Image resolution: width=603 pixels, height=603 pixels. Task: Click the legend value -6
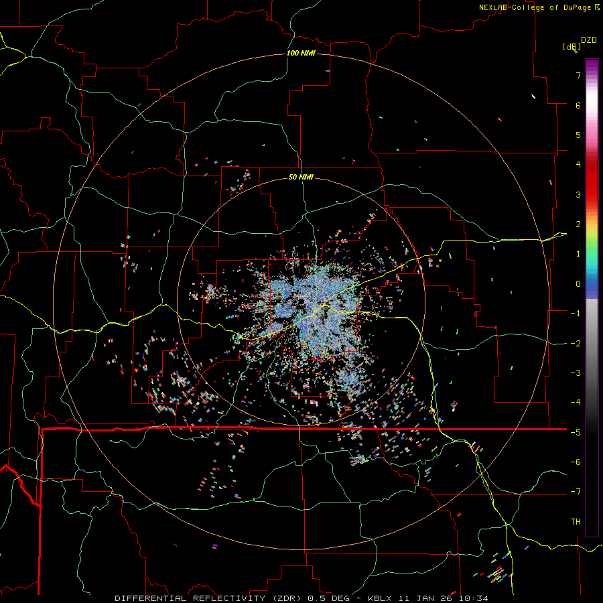tap(576, 462)
